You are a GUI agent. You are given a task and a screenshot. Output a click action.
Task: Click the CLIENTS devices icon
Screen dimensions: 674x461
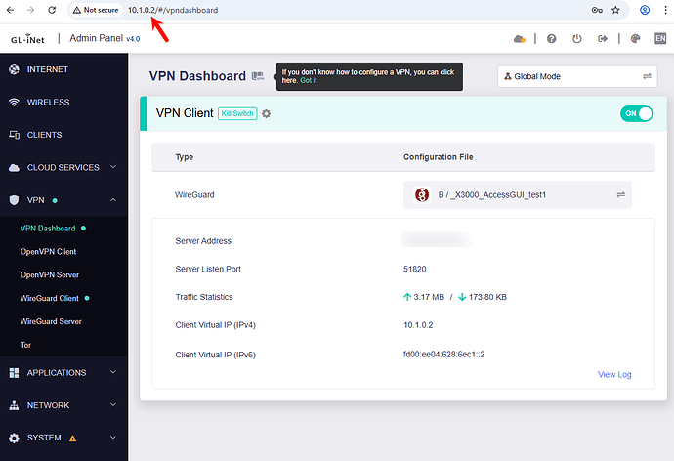click(14, 135)
